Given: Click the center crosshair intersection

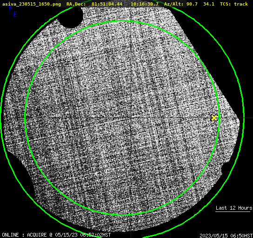Looking at the screenshot, I should click(131, 118).
